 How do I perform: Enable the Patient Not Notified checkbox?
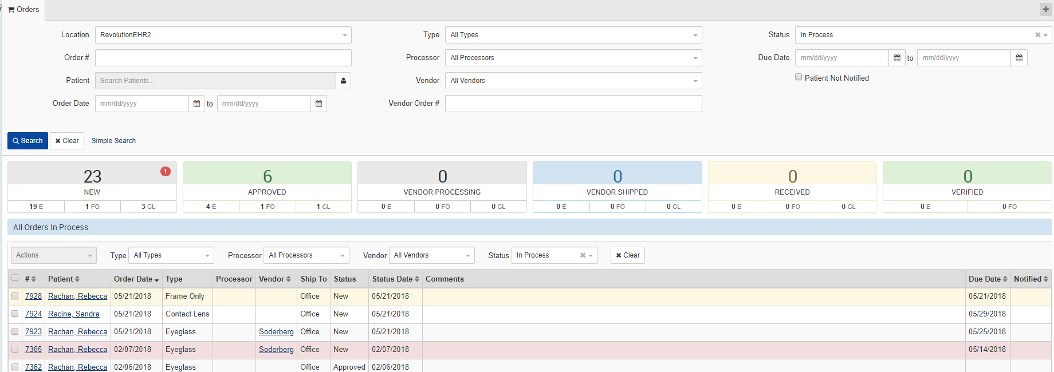[799, 77]
